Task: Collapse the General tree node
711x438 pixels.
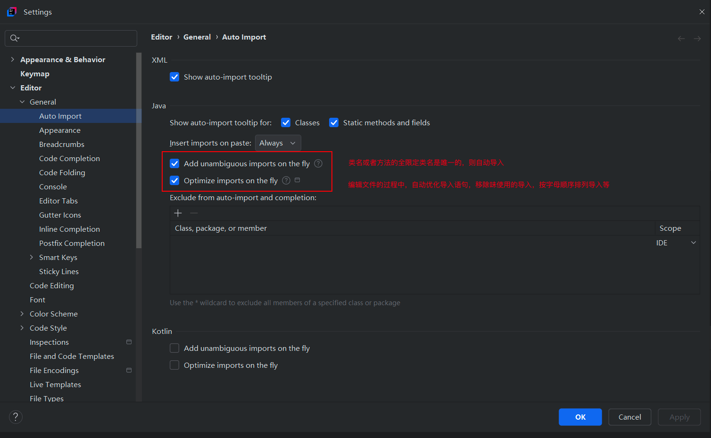Action: click(22, 102)
